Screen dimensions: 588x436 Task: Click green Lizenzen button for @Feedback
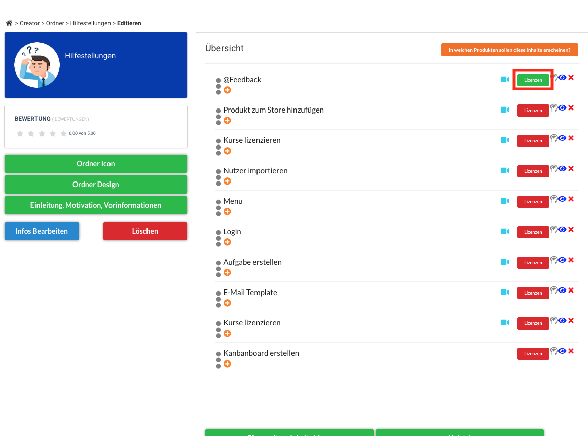point(533,80)
